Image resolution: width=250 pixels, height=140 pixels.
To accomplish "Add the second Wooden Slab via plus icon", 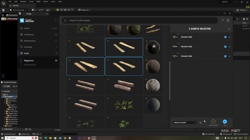I will coord(225,47).
